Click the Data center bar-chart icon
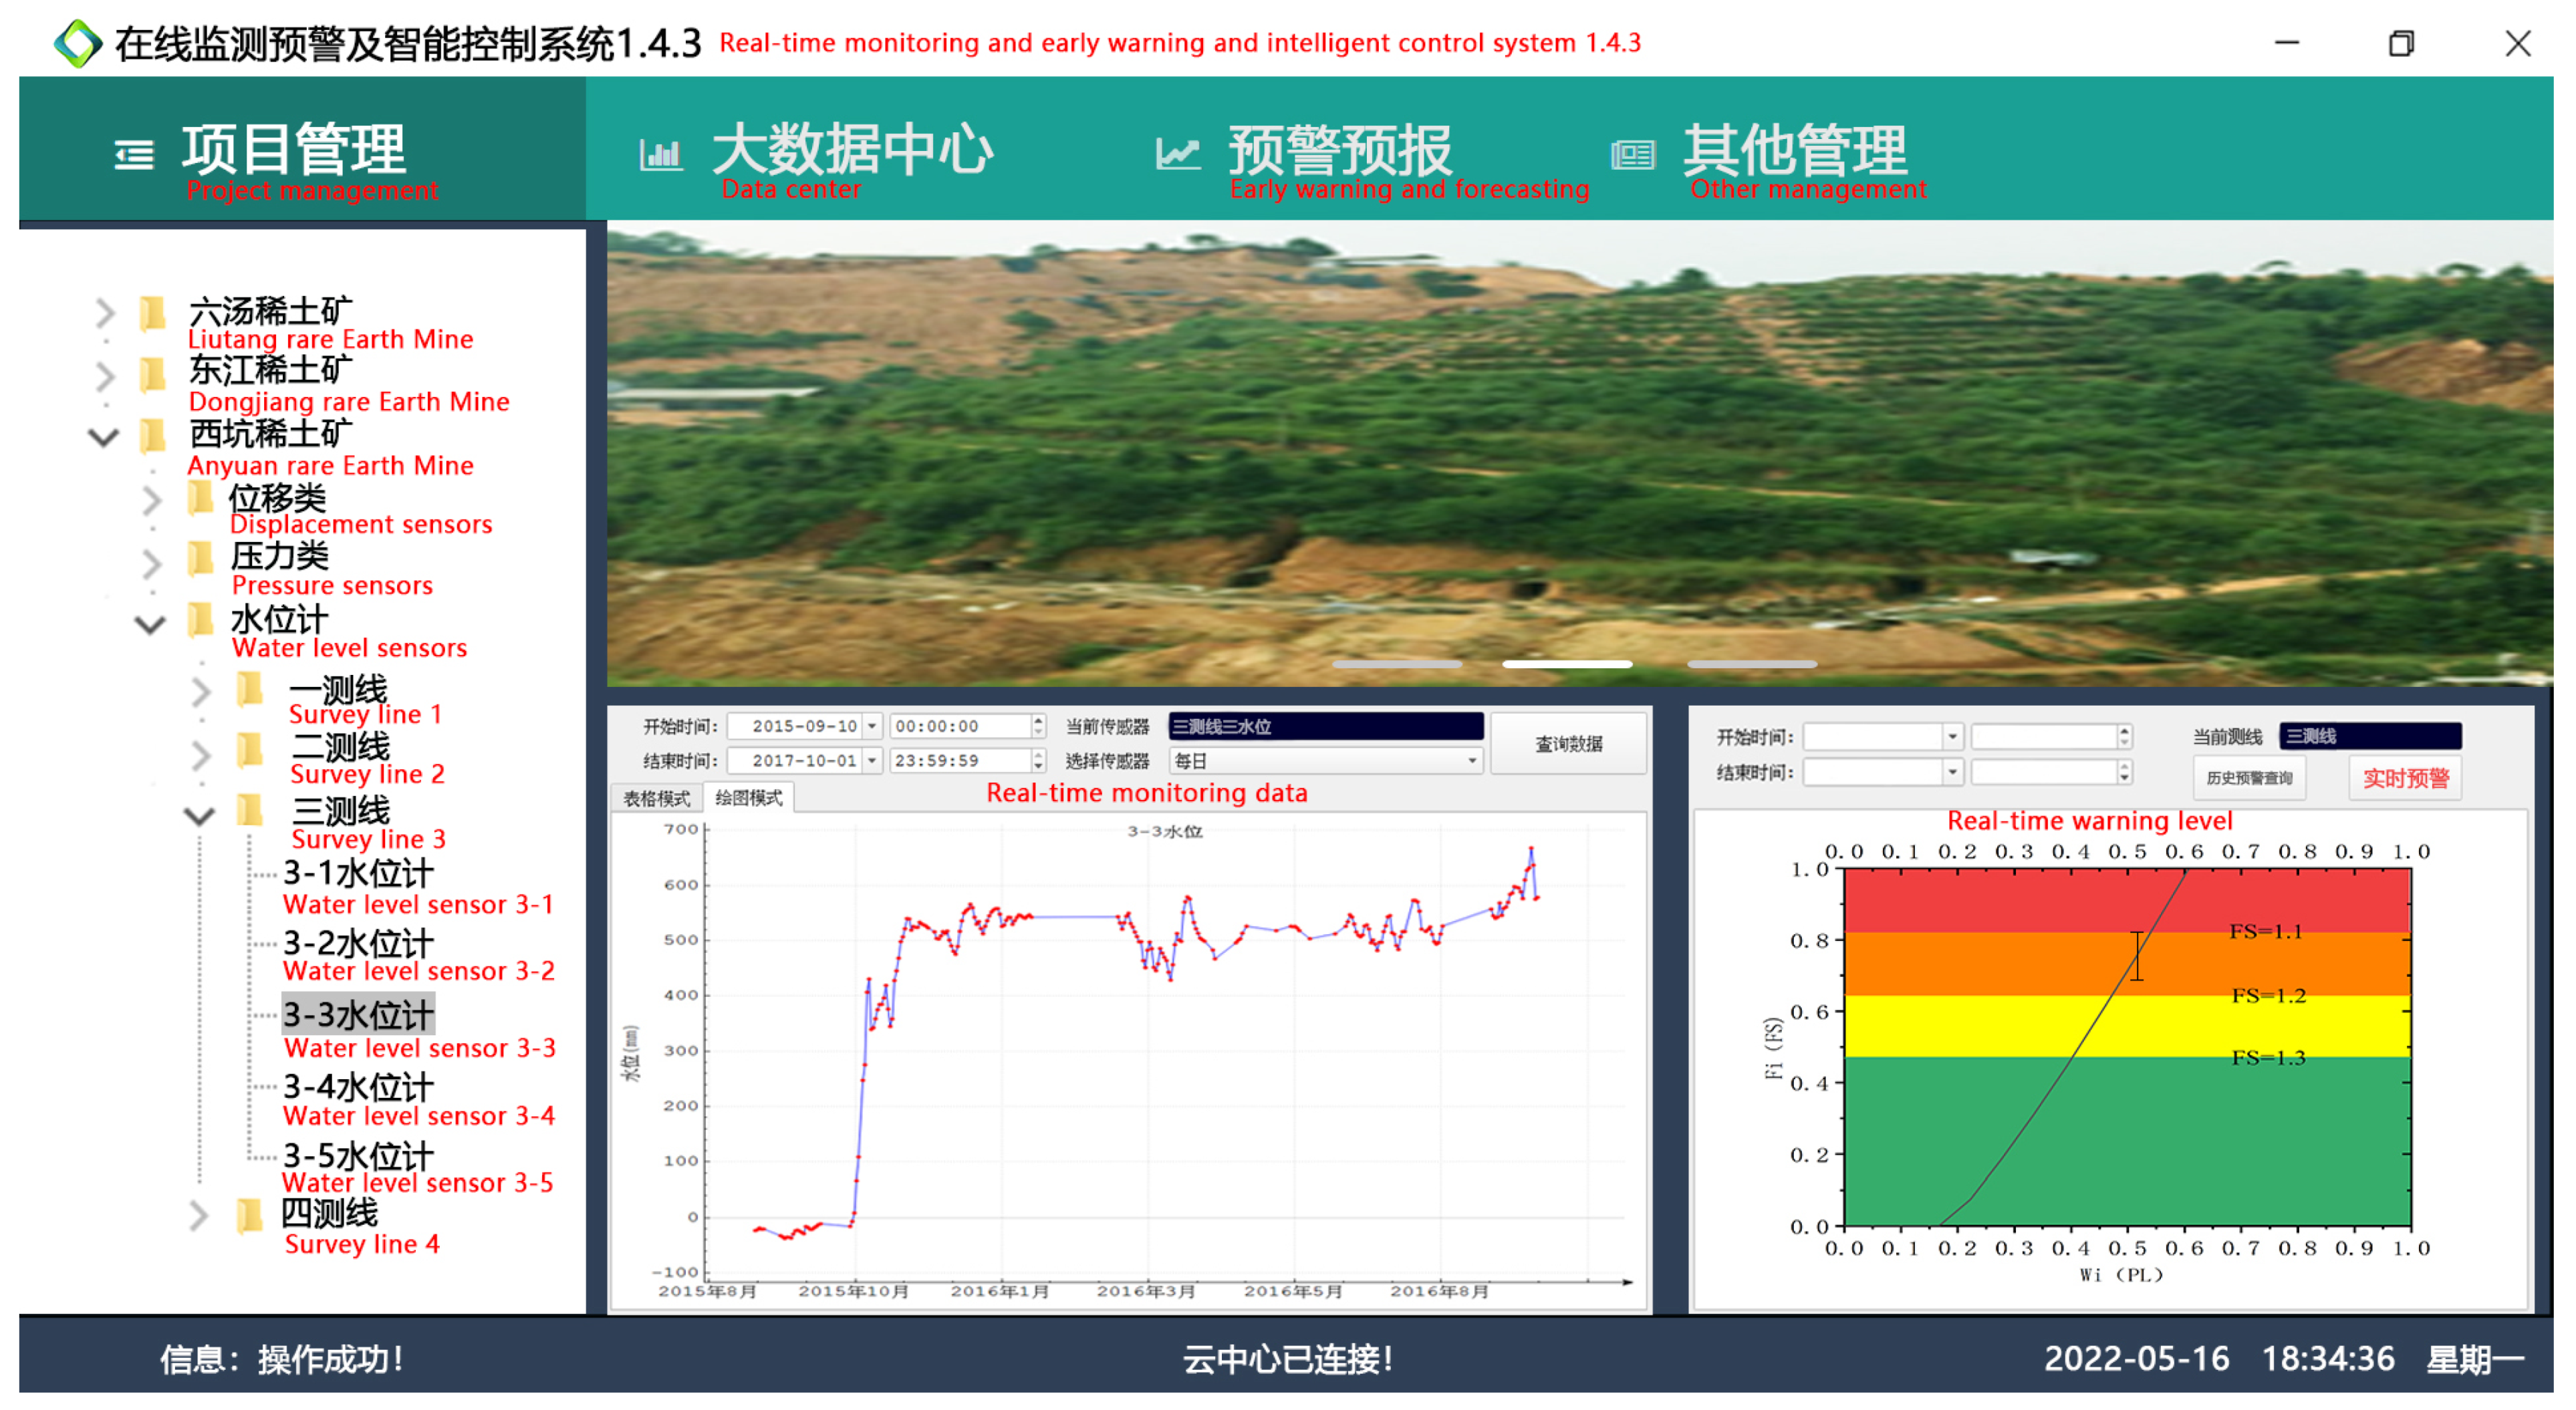 pos(661,155)
